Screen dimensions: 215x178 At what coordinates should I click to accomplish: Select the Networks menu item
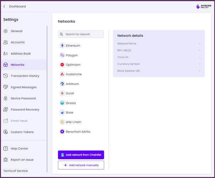tap(23, 65)
